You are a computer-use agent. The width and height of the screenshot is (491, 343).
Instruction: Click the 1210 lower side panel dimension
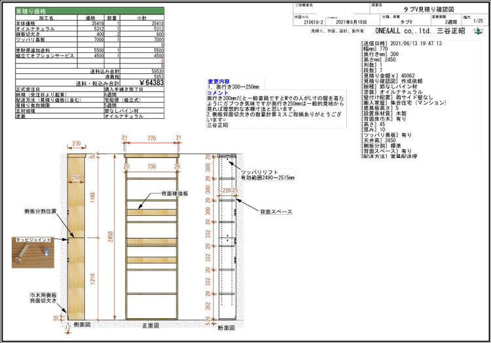tap(92, 279)
